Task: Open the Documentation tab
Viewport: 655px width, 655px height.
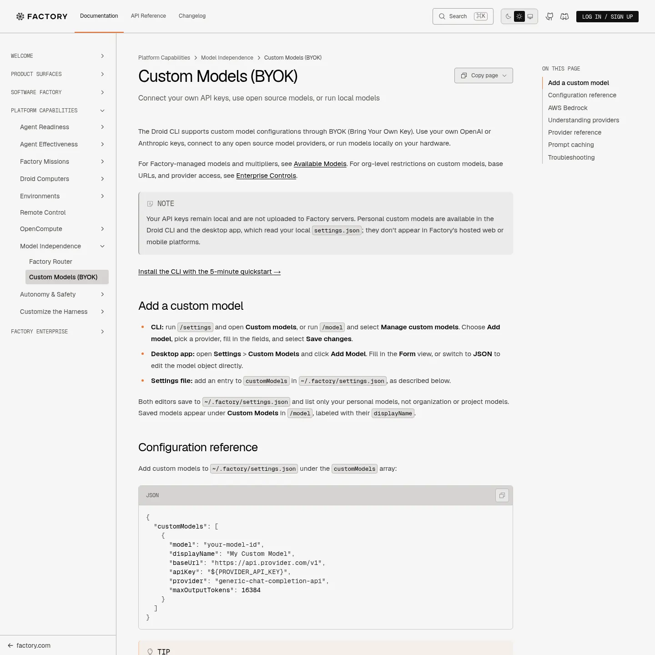Action: click(99, 16)
